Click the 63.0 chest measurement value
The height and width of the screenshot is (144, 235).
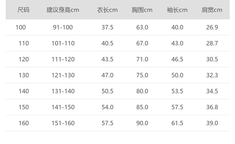click(x=142, y=27)
